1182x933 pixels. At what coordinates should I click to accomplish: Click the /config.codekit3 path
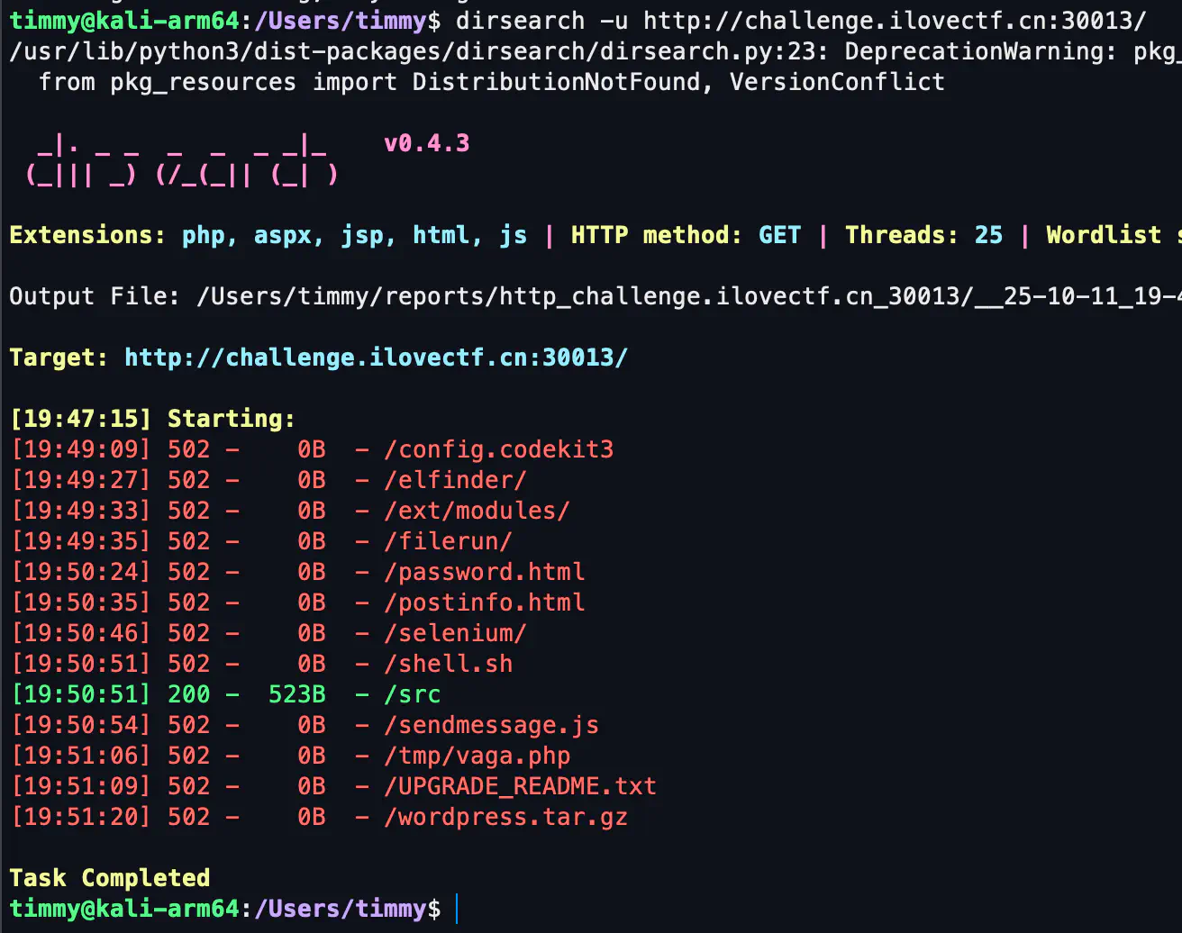tap(498, 449)
